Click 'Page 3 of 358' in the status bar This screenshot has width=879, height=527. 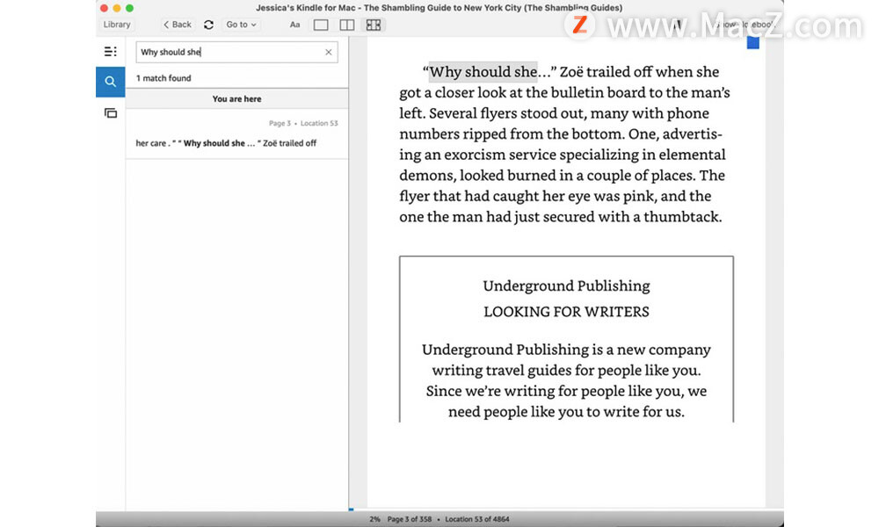410,519
